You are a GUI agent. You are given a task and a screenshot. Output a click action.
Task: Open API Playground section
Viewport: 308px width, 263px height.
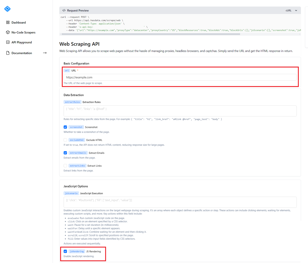[21, 42]
